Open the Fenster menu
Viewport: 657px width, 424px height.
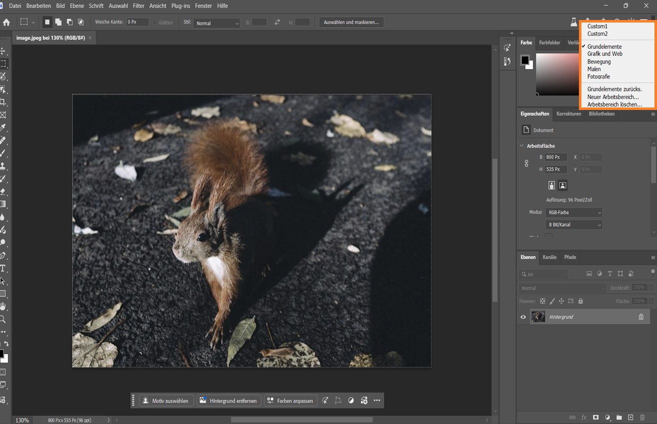(203, 5)
